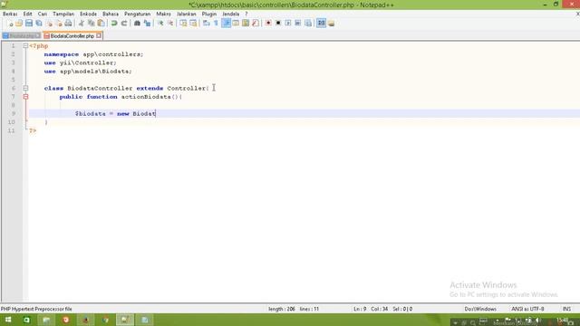
Task: Click the Close document toolbar icon
Action: (x=49, y=24)
